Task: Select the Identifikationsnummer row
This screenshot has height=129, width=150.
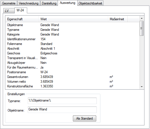Action: pyautogui.click(x=72, y=39)
